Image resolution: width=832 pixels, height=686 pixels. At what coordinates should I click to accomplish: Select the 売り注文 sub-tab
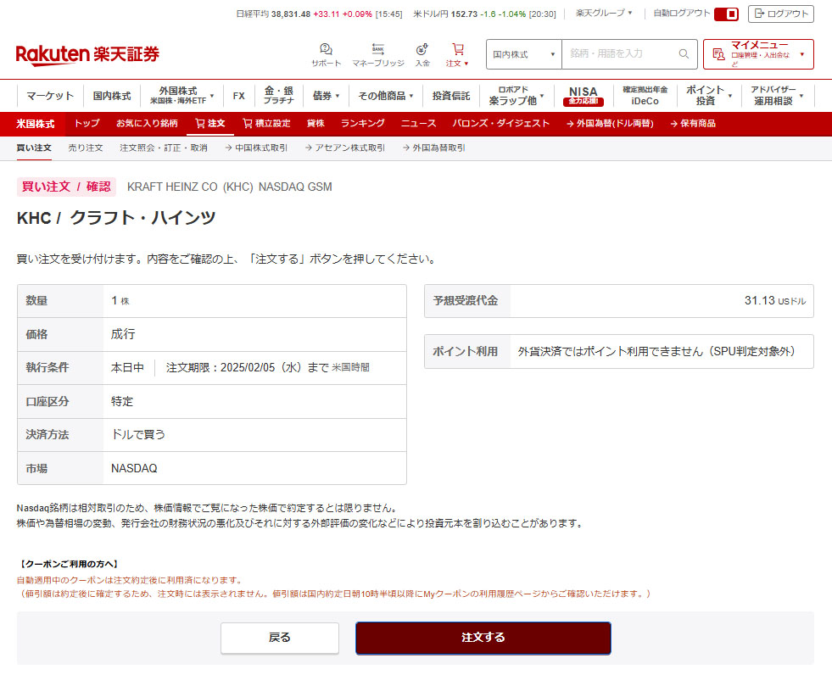tap(86, 148)
